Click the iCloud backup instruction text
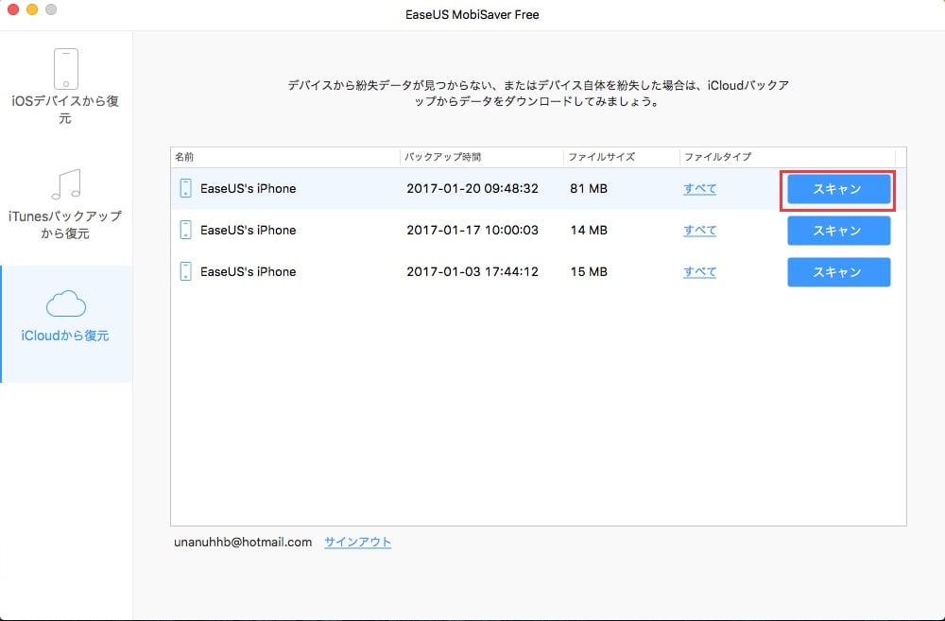The image size is (945, 621). click(539, 94)
